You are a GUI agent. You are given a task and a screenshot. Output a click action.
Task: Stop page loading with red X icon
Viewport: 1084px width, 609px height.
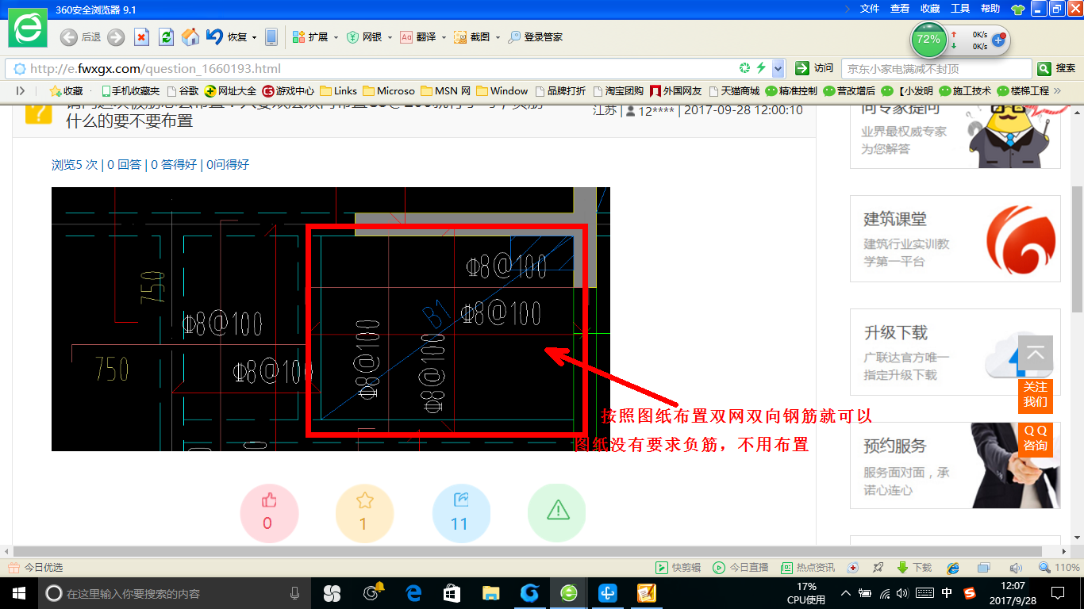point(141,37)
